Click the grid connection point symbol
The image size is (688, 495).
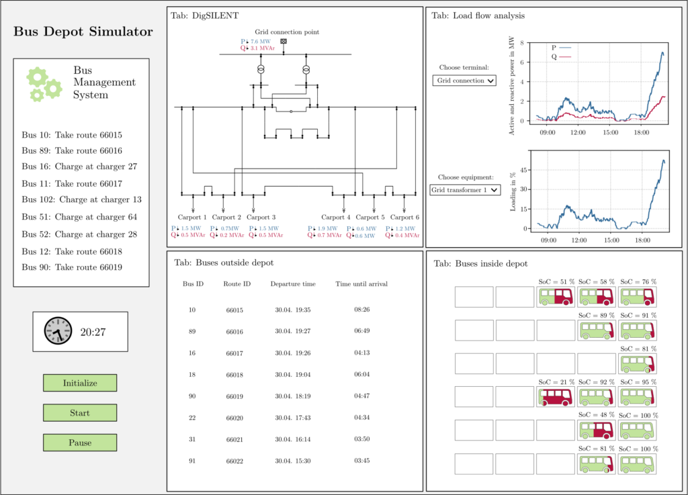pyautogui.click(x=283, y=42)
